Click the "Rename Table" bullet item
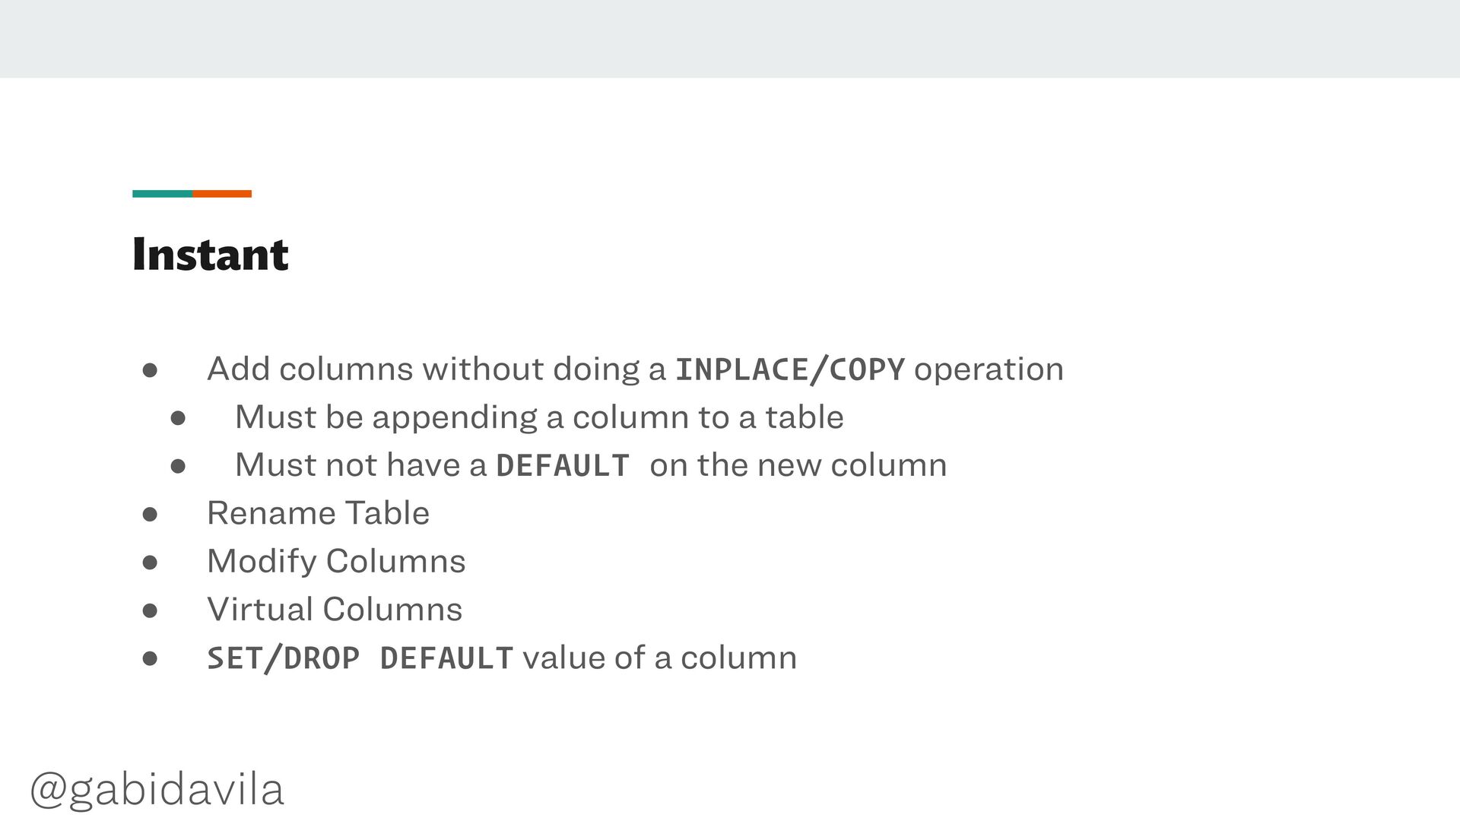Viewport: 1460px width, 821px height. tap(318, 513)
